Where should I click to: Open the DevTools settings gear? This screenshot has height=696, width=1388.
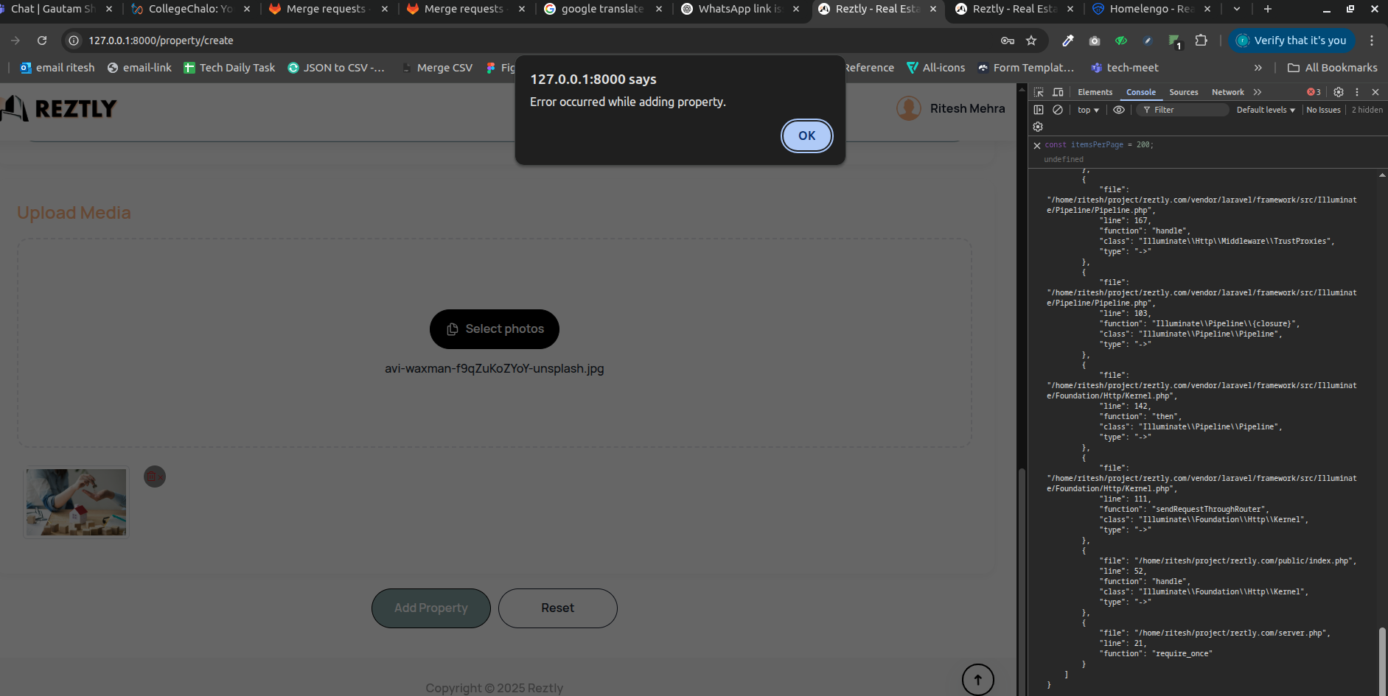pyautogui.click(x=1339, y=92)
